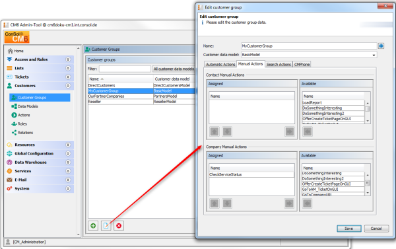
Task: Click the Cancel button
Action: (x=376, y=229)
